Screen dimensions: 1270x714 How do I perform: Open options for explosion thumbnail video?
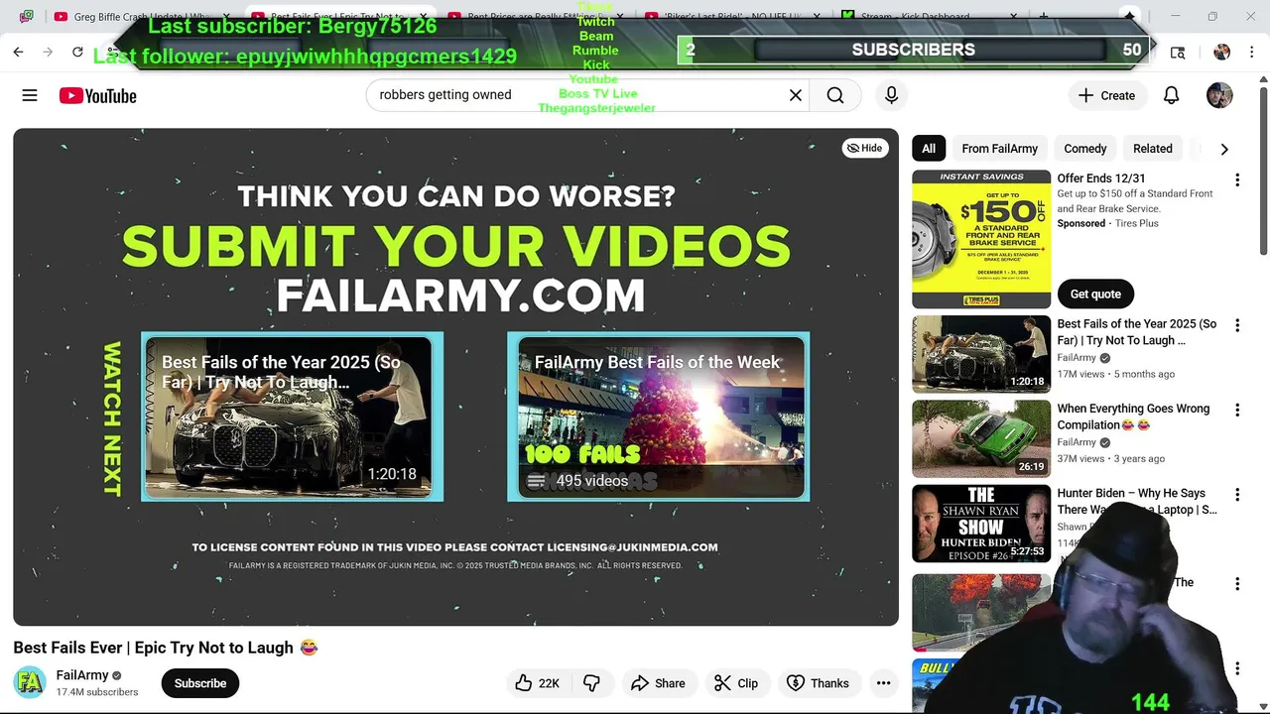tap(1237, 584)
